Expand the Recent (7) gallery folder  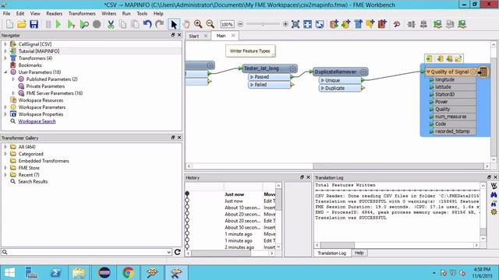[5, 174]
